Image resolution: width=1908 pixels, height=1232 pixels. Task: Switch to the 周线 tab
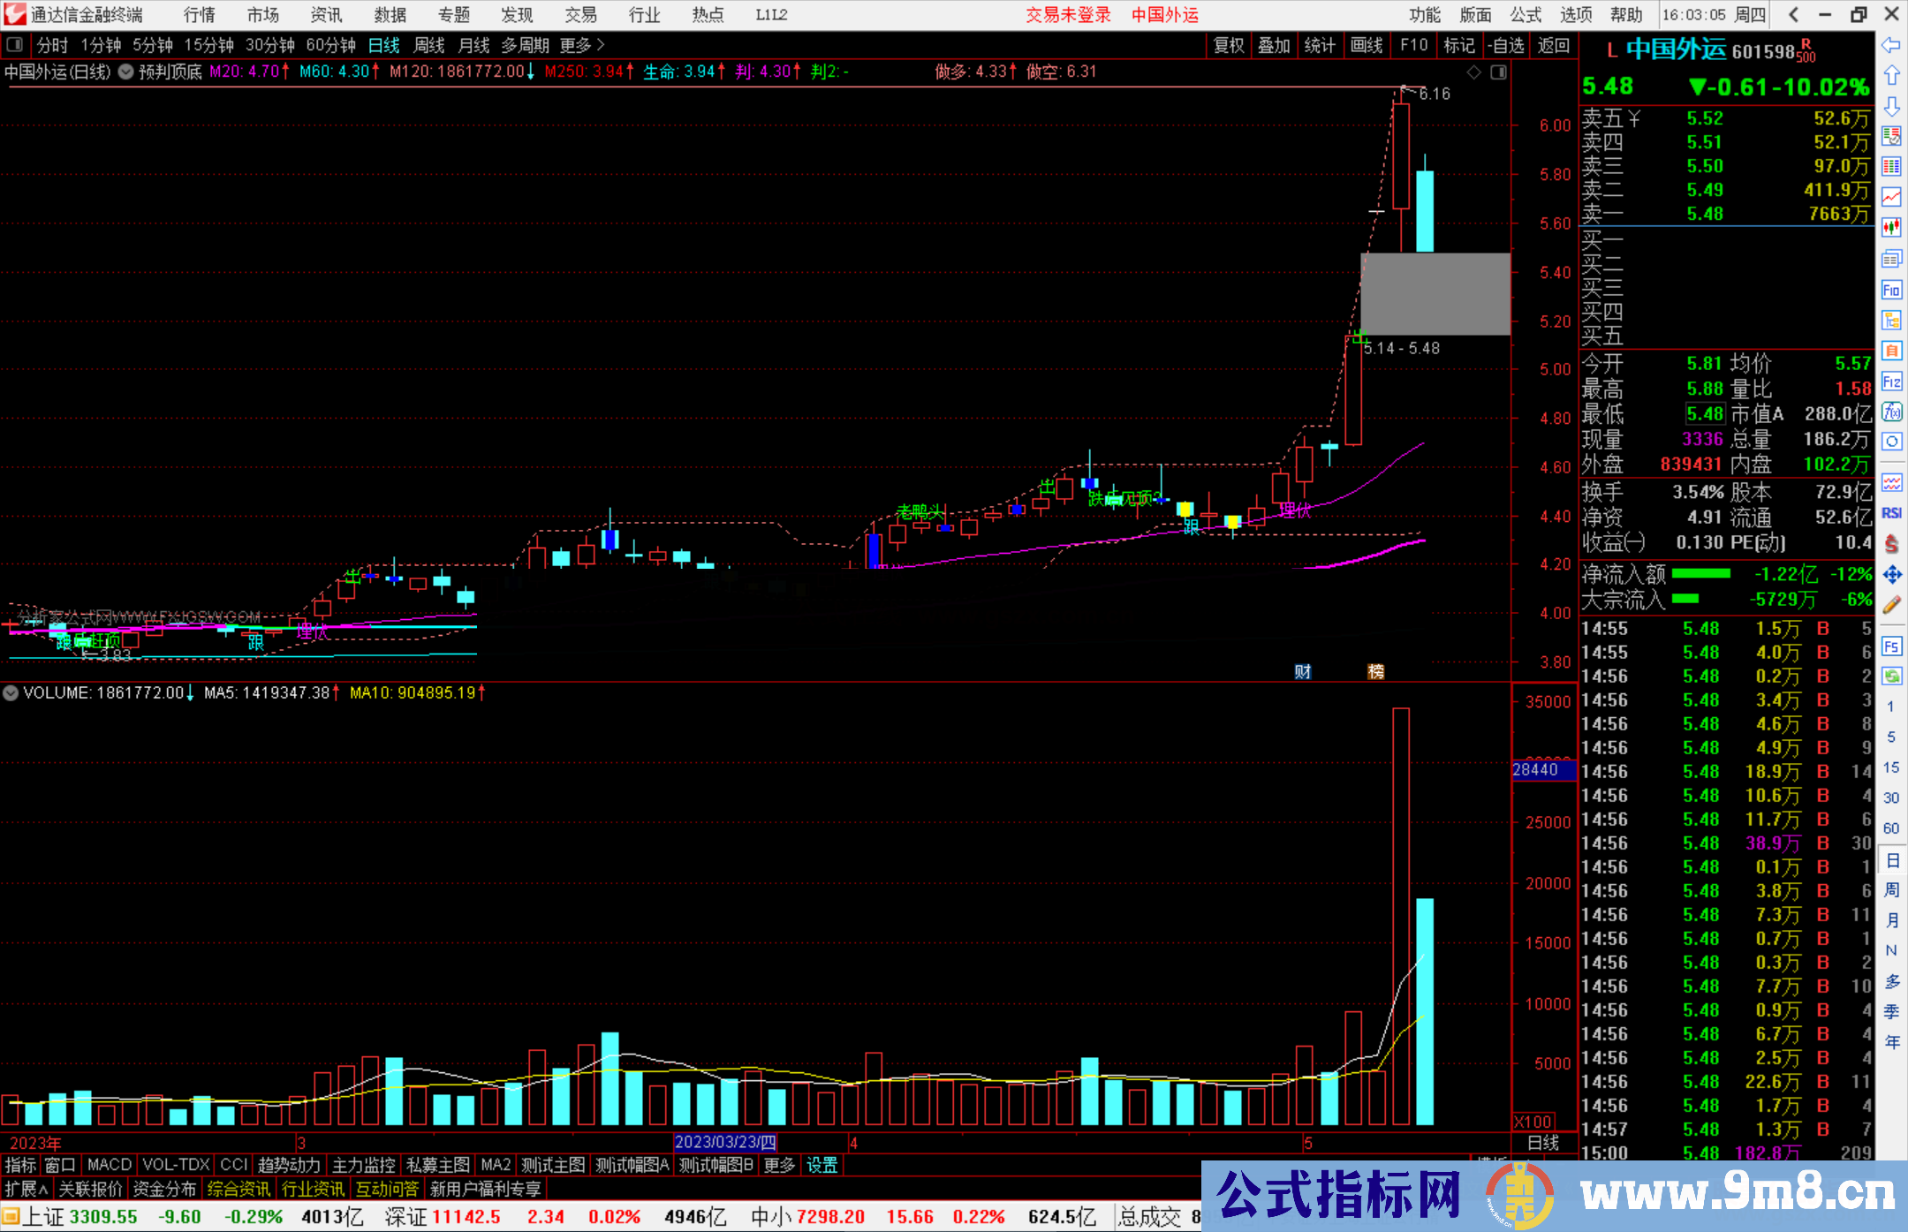point(429,45)
